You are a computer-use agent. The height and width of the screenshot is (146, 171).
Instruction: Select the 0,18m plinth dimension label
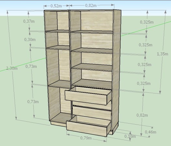pos(130,136)
